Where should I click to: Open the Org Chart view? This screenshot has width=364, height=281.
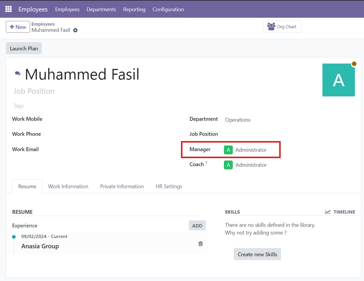click(x=282, y=27)
